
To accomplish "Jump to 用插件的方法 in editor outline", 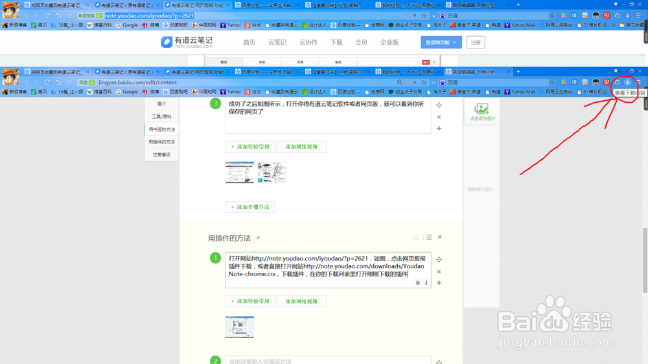I will [x=161, y=142].
